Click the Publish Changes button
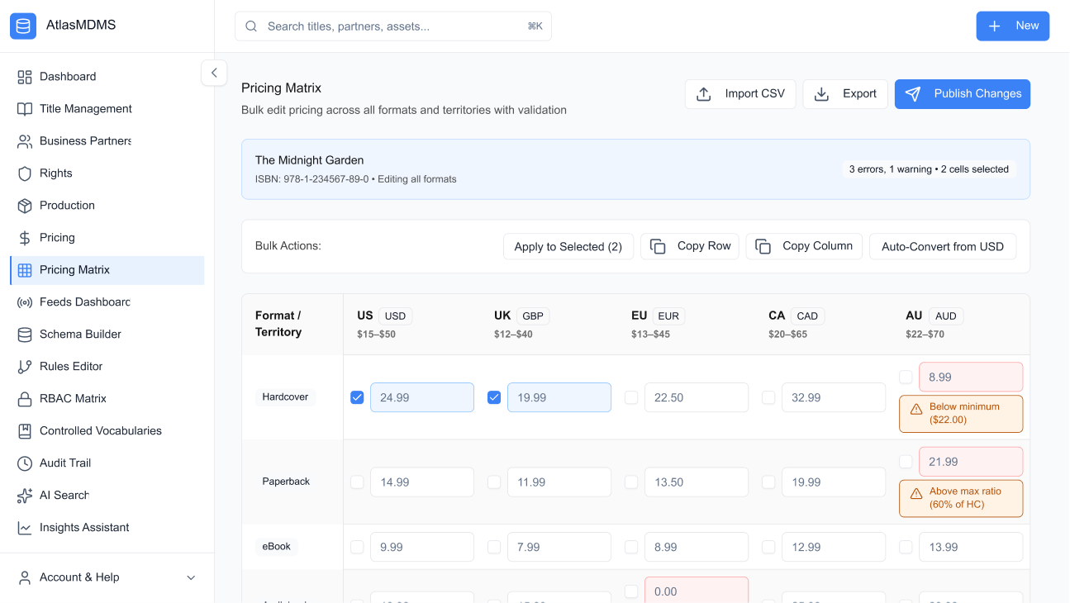This screenshot has width=1070, height=603. click(x=962, y=93)
